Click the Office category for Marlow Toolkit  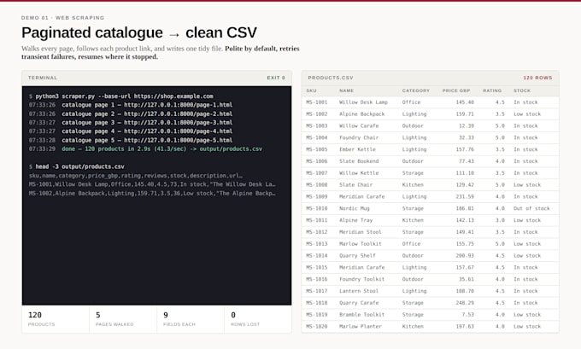(411, 244)
